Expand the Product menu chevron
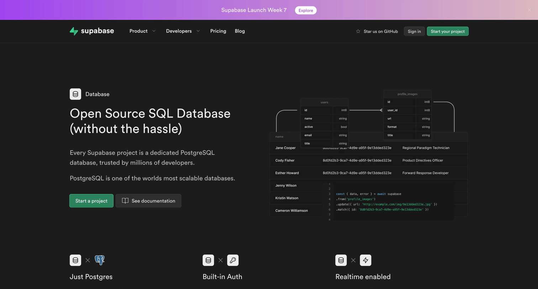 pyautogui.click(x=154, y=31)
